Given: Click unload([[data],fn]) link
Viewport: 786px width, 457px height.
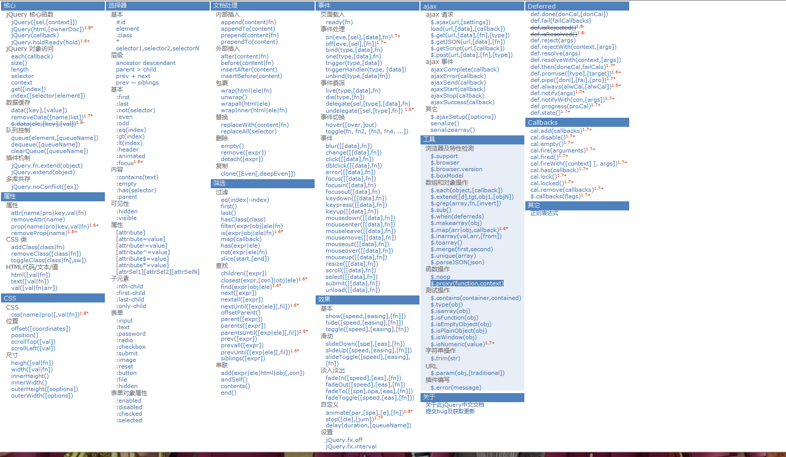Looking at the screenshot, I should pyautogui.click(x=353, y=290).
